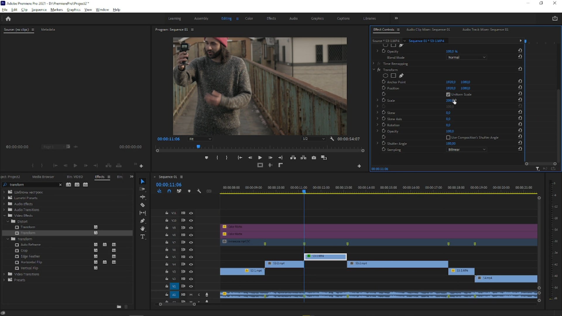Select S2-1.mp4 clip on timeline
562x316 pixels.
pos(242,271)
